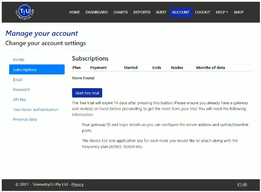Open the CHARTS menu item
The height and width of the screenshot is (192, 261).
[x=120, y=12]
